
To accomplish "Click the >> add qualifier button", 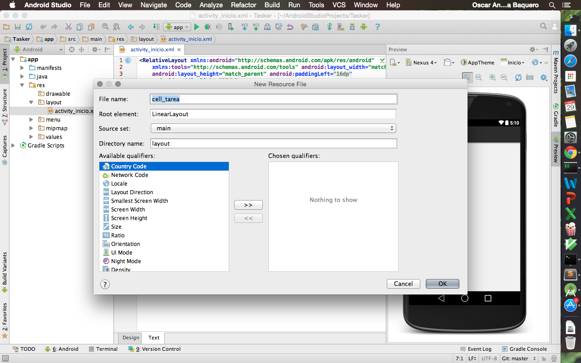I will [x=248, y=205].
